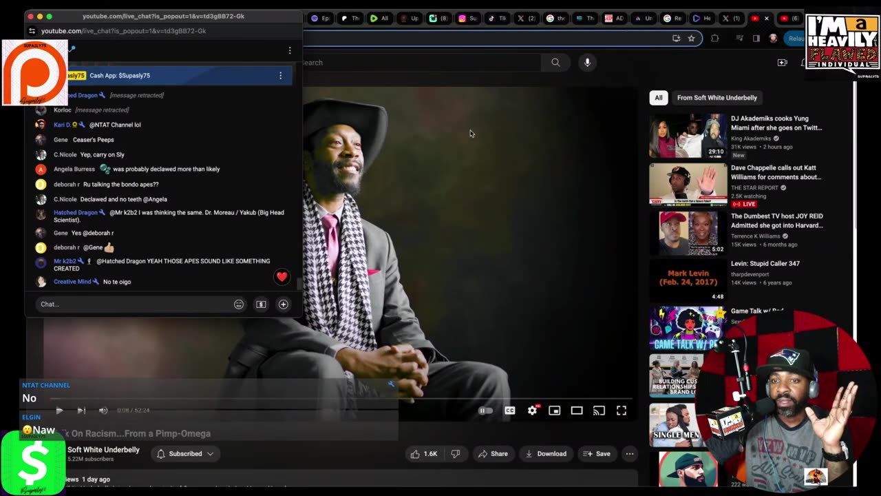Enter fullscreen video mode
Viewport: 881px width, 496px height.
point(622,411)
